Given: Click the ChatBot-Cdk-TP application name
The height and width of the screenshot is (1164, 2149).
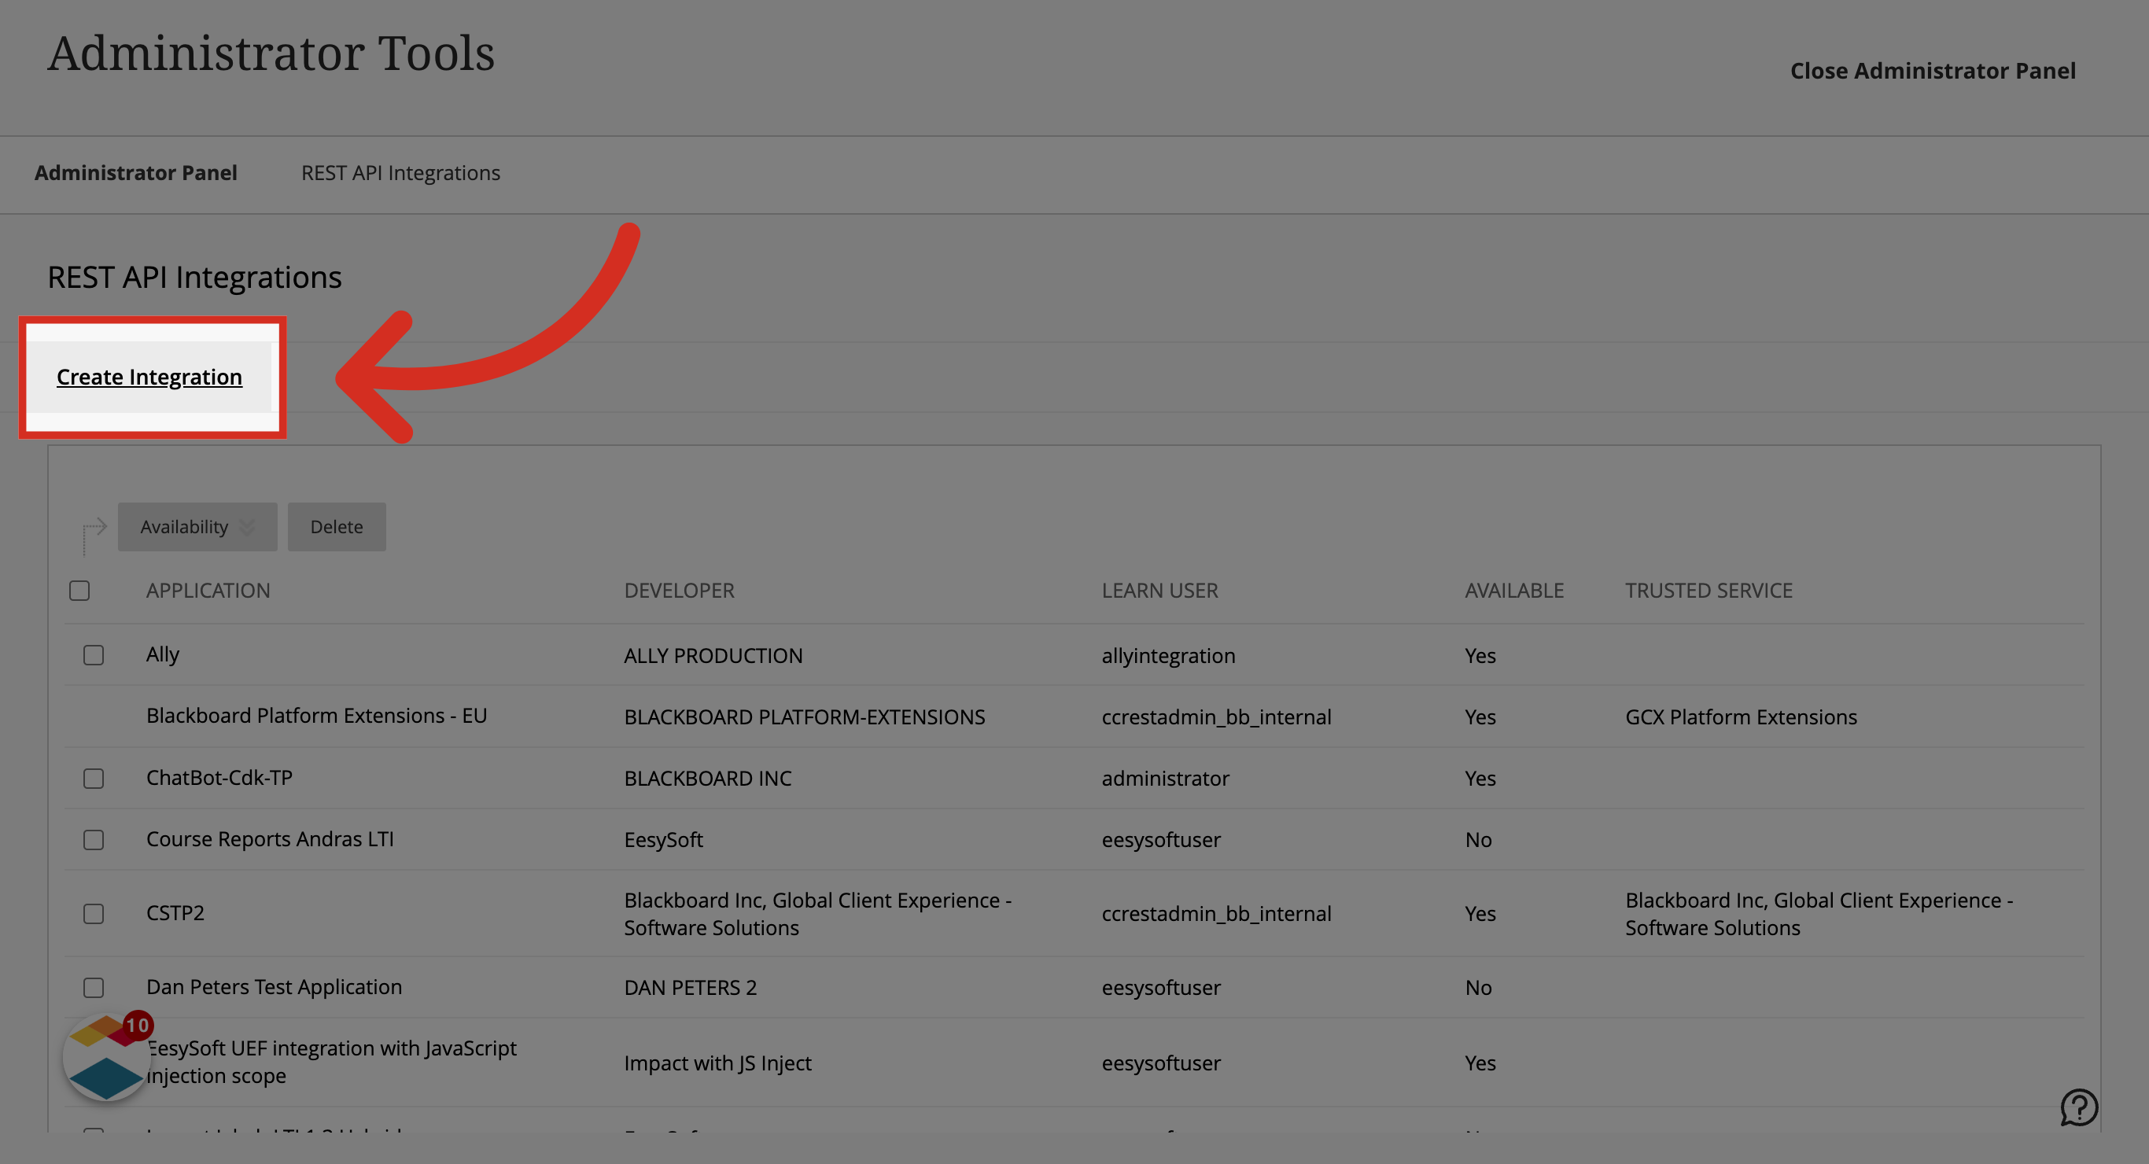Looking at the screenshot, I should [x=219, y=778].
